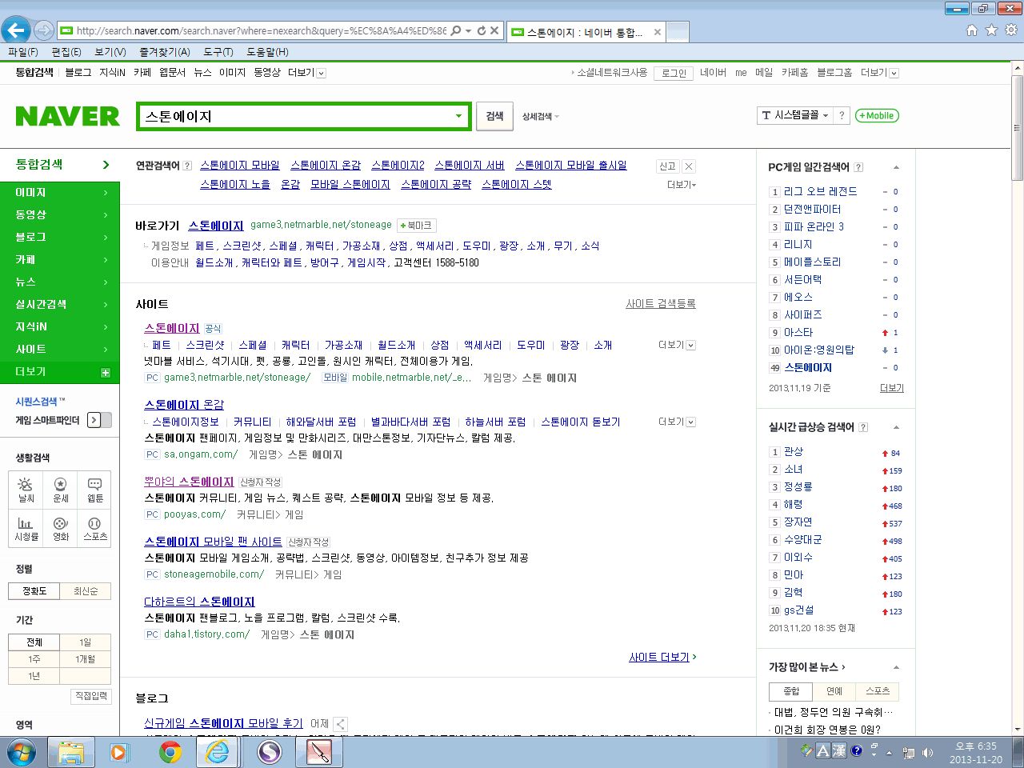Click the address bar stop X icon

tap(494, 30)
